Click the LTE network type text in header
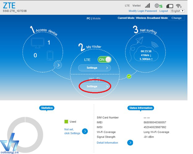193x154 pixels. tap(127, 6)
